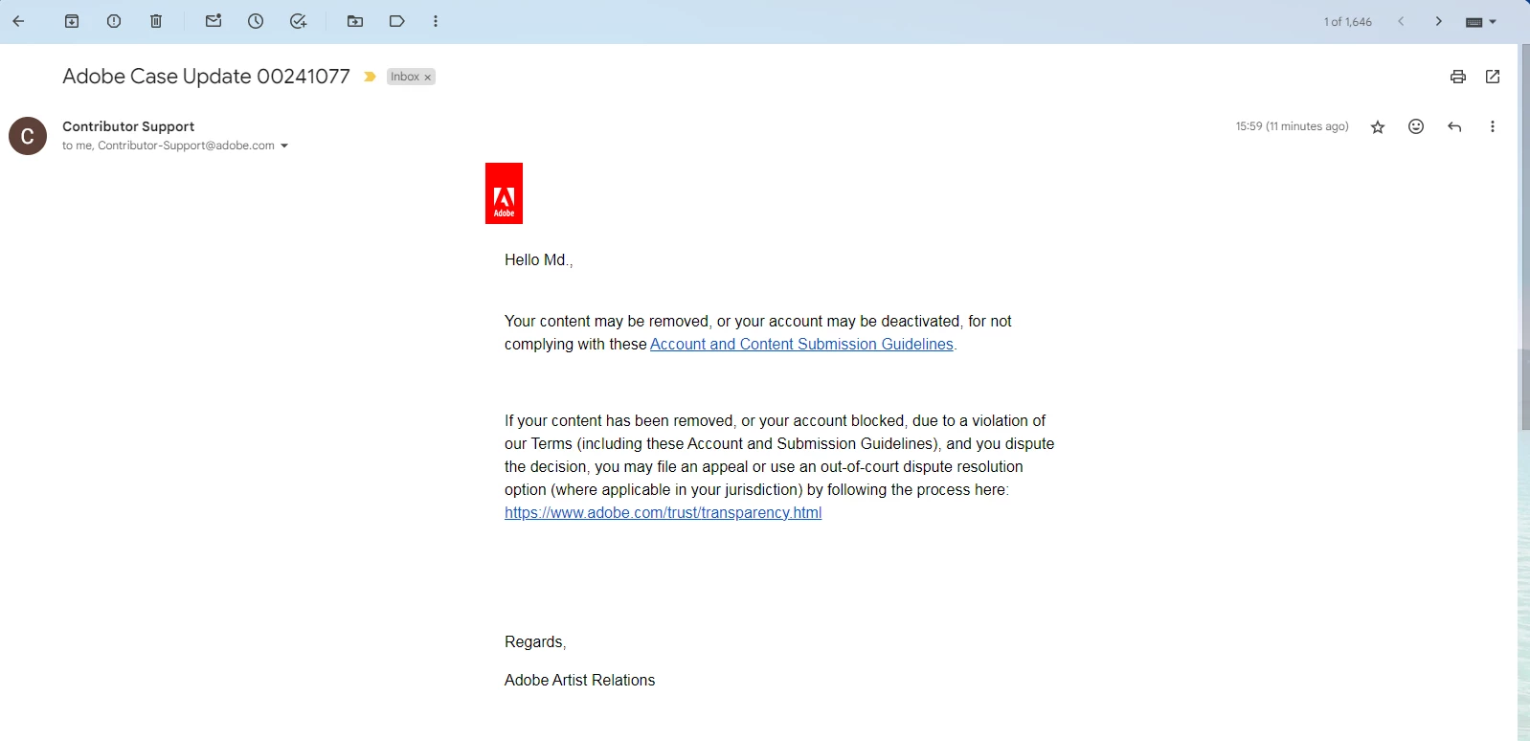Mark email as unread

click(214, 21)
